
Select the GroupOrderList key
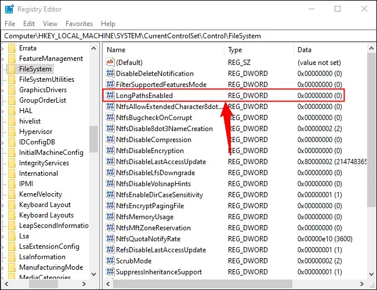[x=42, y=100]
